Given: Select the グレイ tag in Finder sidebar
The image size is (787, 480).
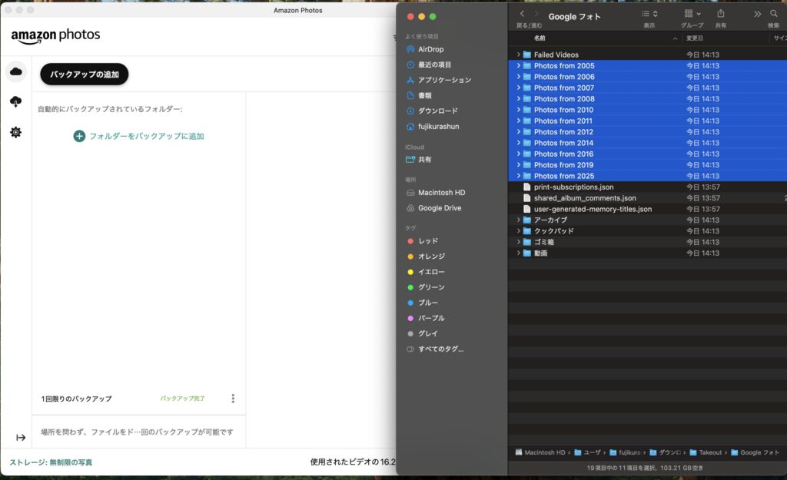Looking at the screenshot, I should [x=428, y=333].
